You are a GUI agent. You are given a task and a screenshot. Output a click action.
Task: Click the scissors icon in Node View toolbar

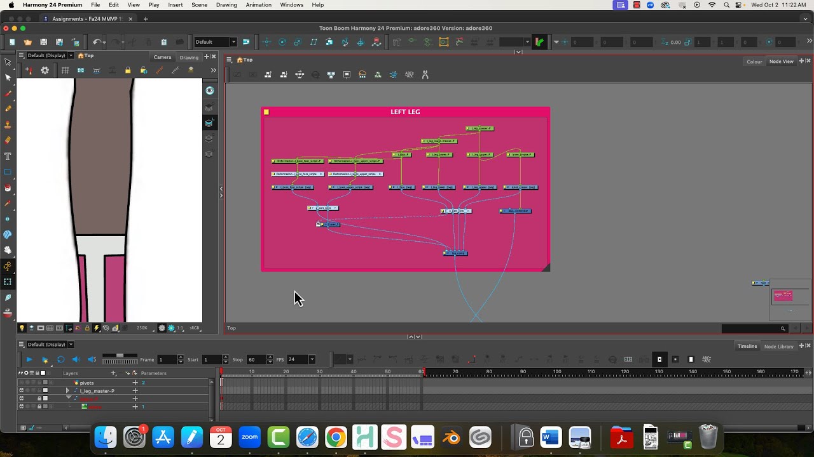pos(425,74)
